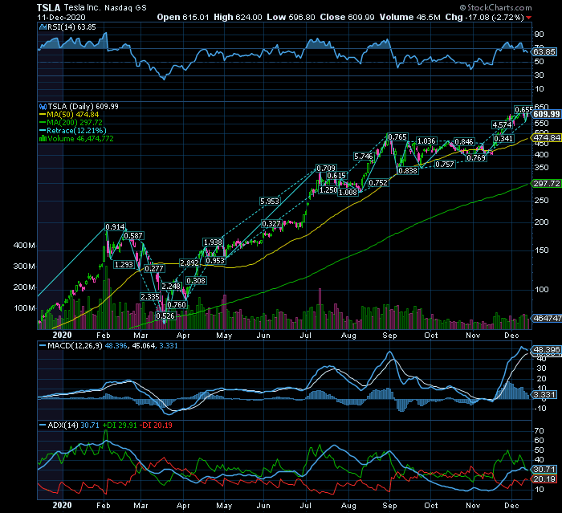Click the 0.308 retracement label
The width and height of the screenshot is (562, 513).
pos(196,280)
